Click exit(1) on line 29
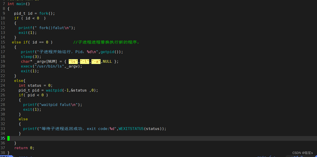The height and width of the screenshot is (157, 317). pos(32,109)
